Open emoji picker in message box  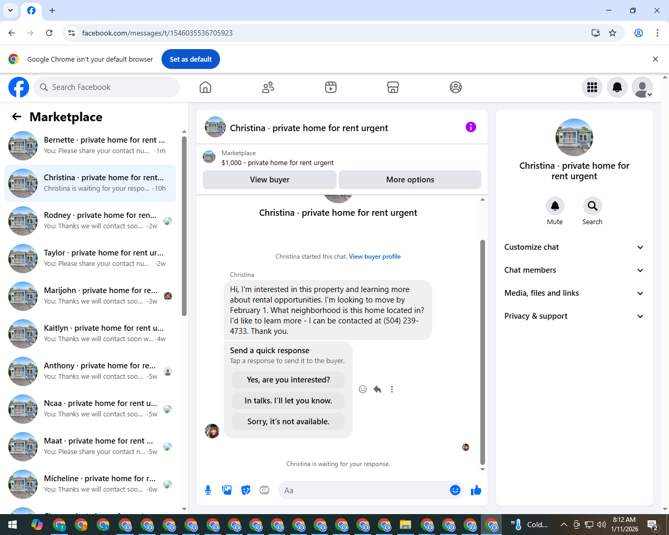[x=455, y=490]
